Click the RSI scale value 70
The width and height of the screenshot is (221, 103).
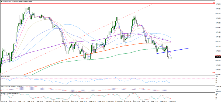coord(216,78)
